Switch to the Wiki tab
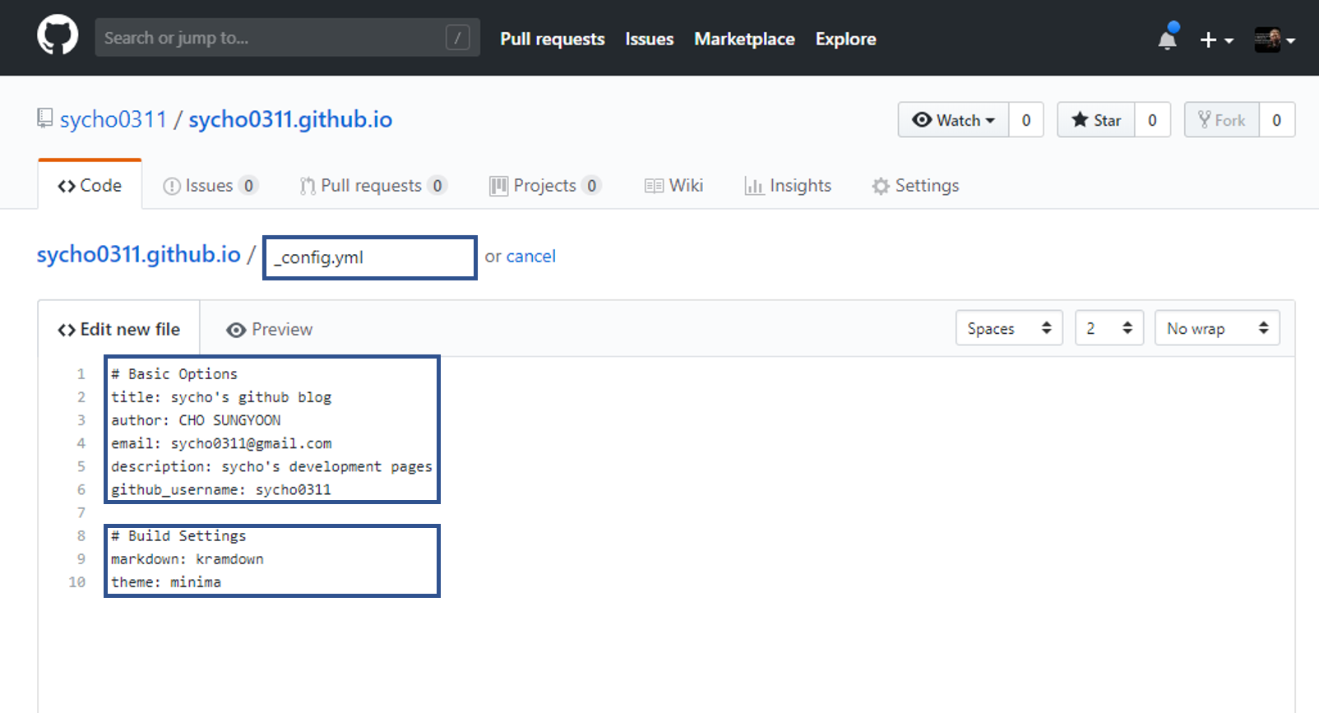This screenshot has width=1319, height=713. coord(673,186)
